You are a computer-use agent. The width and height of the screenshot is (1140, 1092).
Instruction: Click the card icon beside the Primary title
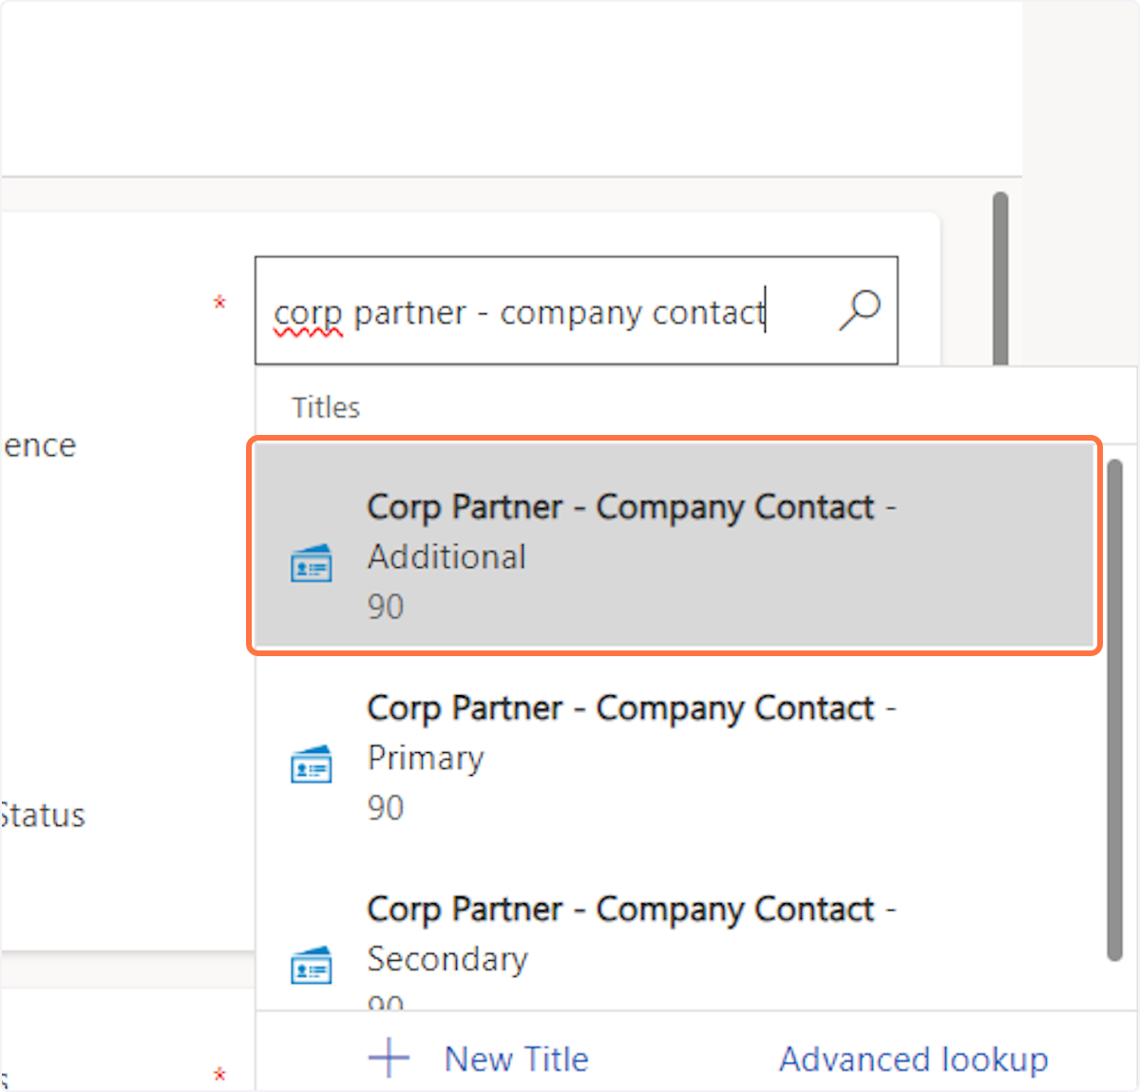coord(312,764)
